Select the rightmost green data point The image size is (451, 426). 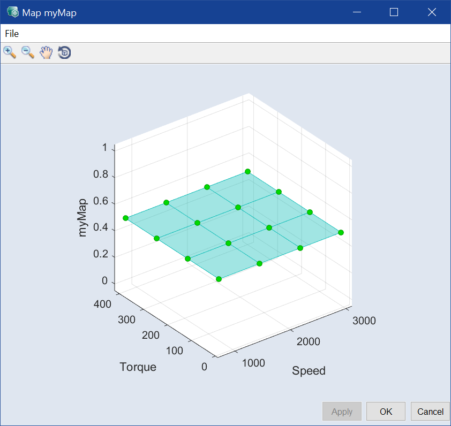pos(341,232)
